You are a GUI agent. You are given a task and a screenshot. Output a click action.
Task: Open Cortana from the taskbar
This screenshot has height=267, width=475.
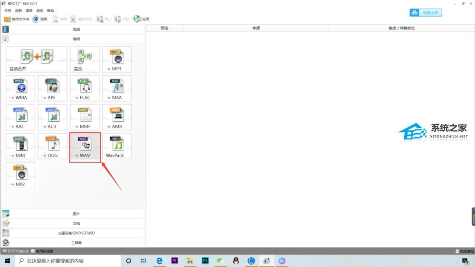coord(128,261)
